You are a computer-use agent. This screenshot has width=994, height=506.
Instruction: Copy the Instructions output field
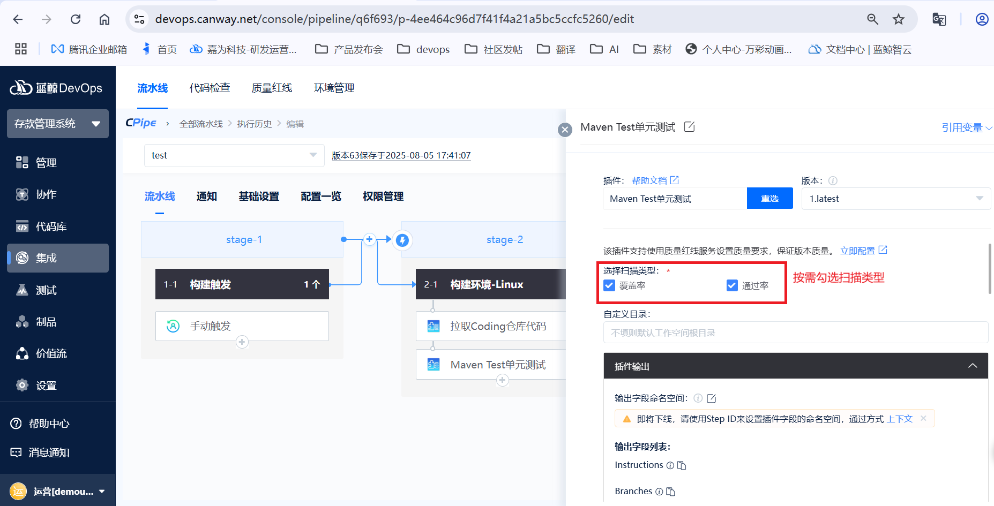click(x=682, y=465)
